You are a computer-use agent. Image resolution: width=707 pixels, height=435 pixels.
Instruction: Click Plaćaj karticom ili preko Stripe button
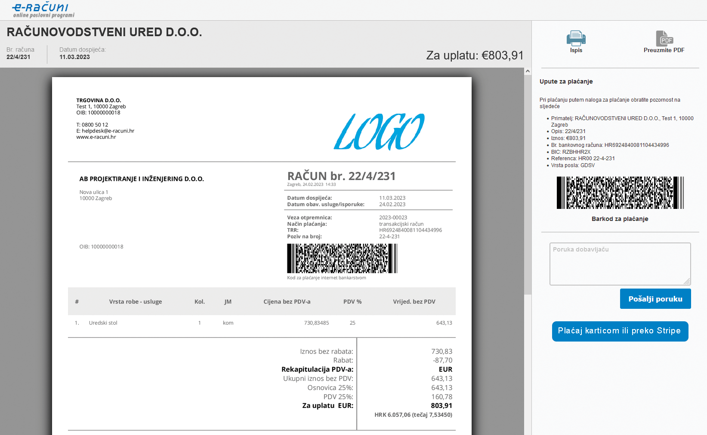click(x=620, y=331)
